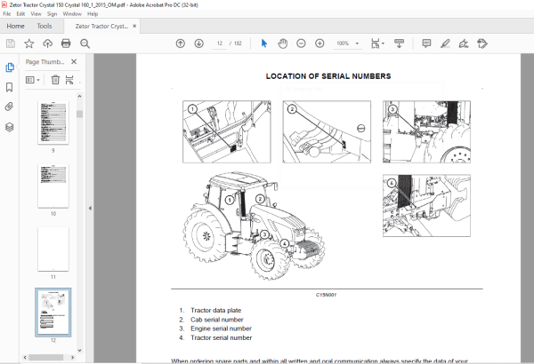This screenshot has height=364, width=534.
Task: Collapse the navigation pane arrow
Action: point(90,208)
